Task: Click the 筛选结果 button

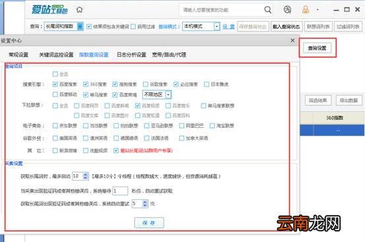Action: (x=318, y=100)
